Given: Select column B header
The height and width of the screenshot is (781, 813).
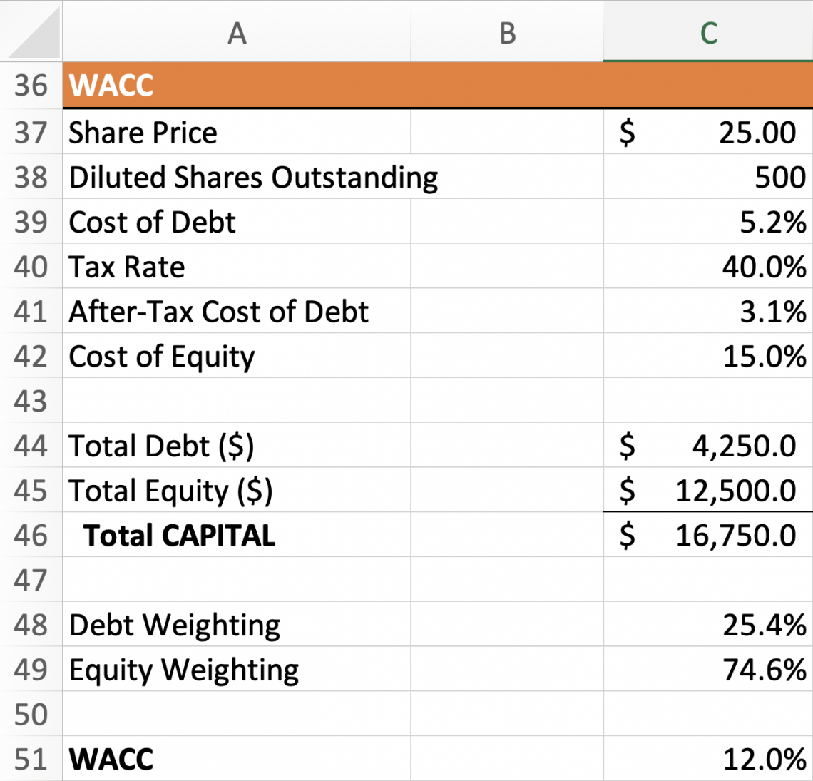Looking at the screenshot, I should (507, 33).
